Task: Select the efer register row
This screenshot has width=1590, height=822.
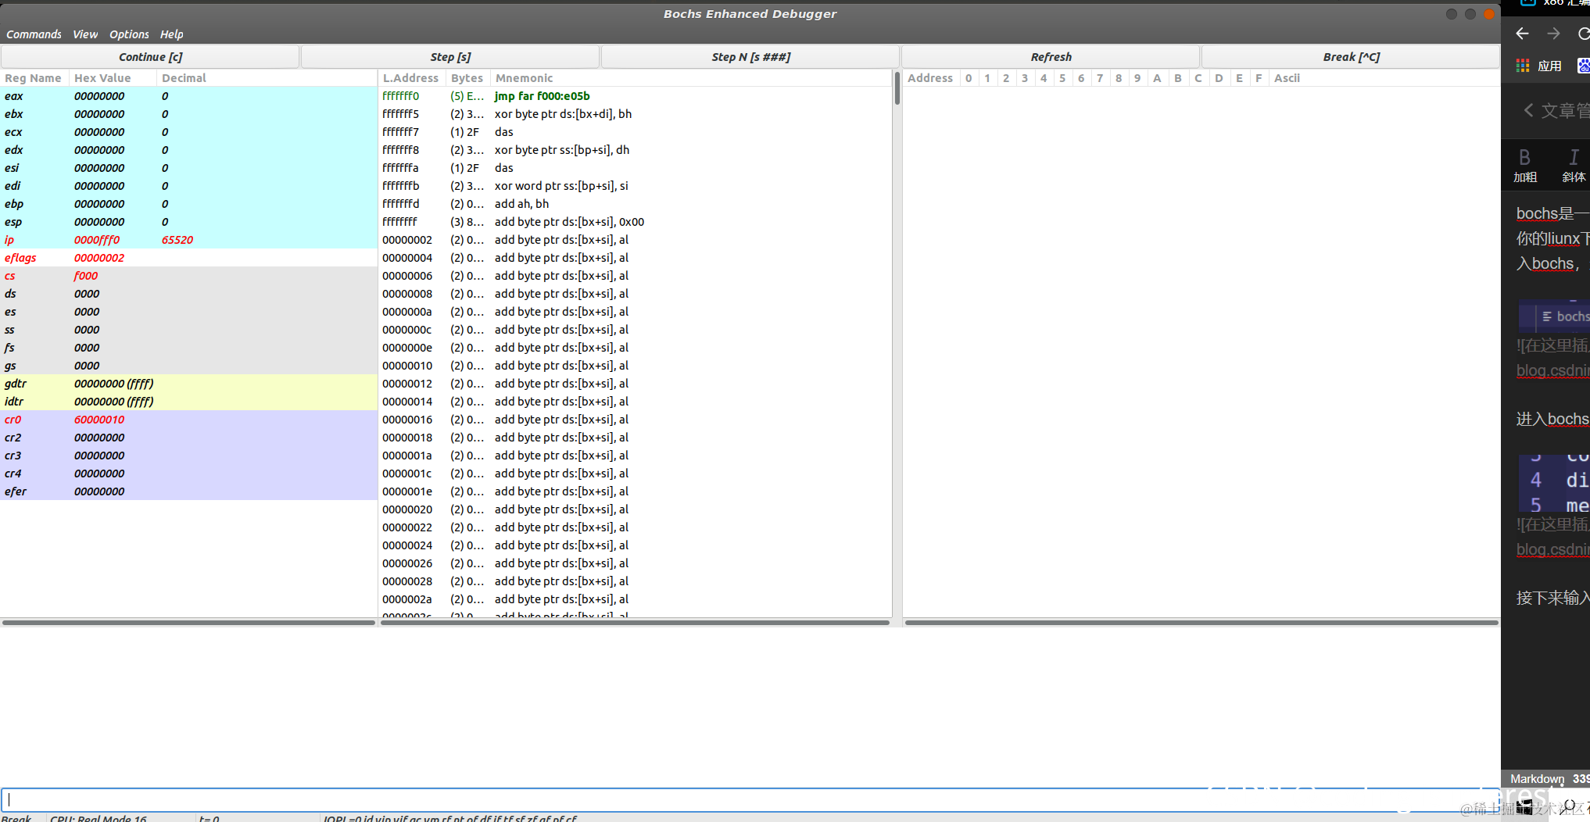Action: click(188, 491)
